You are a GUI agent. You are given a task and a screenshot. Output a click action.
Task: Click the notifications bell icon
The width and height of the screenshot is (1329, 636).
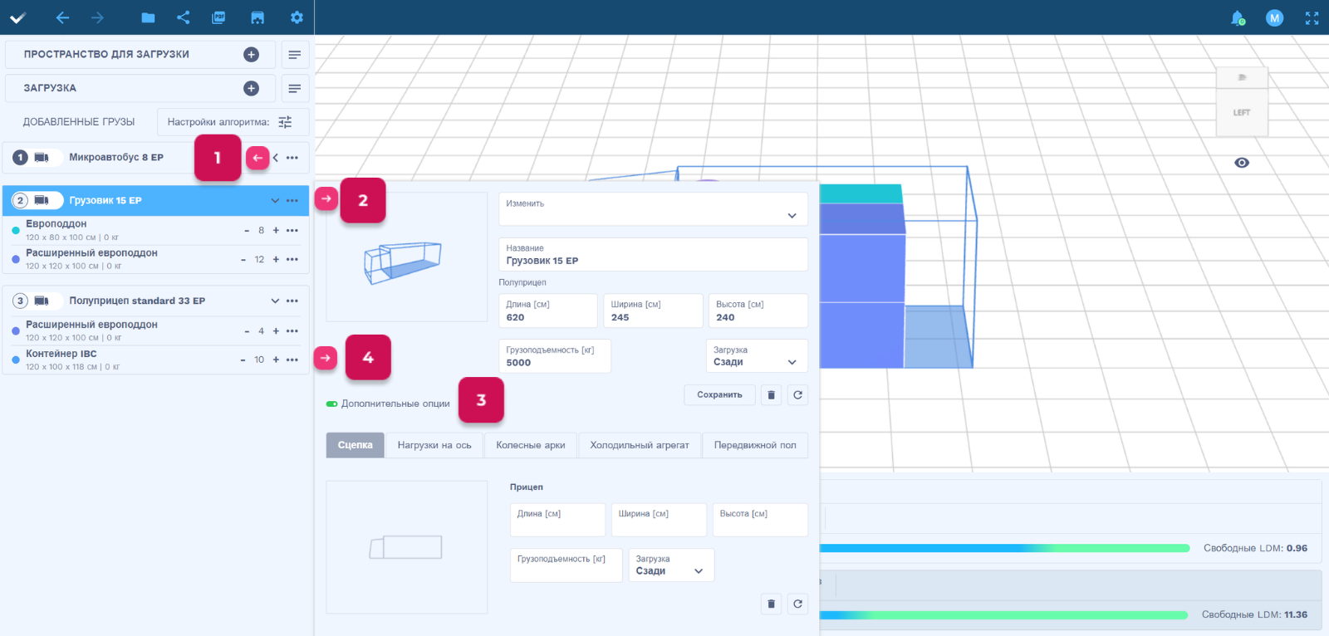(1238, 17)
